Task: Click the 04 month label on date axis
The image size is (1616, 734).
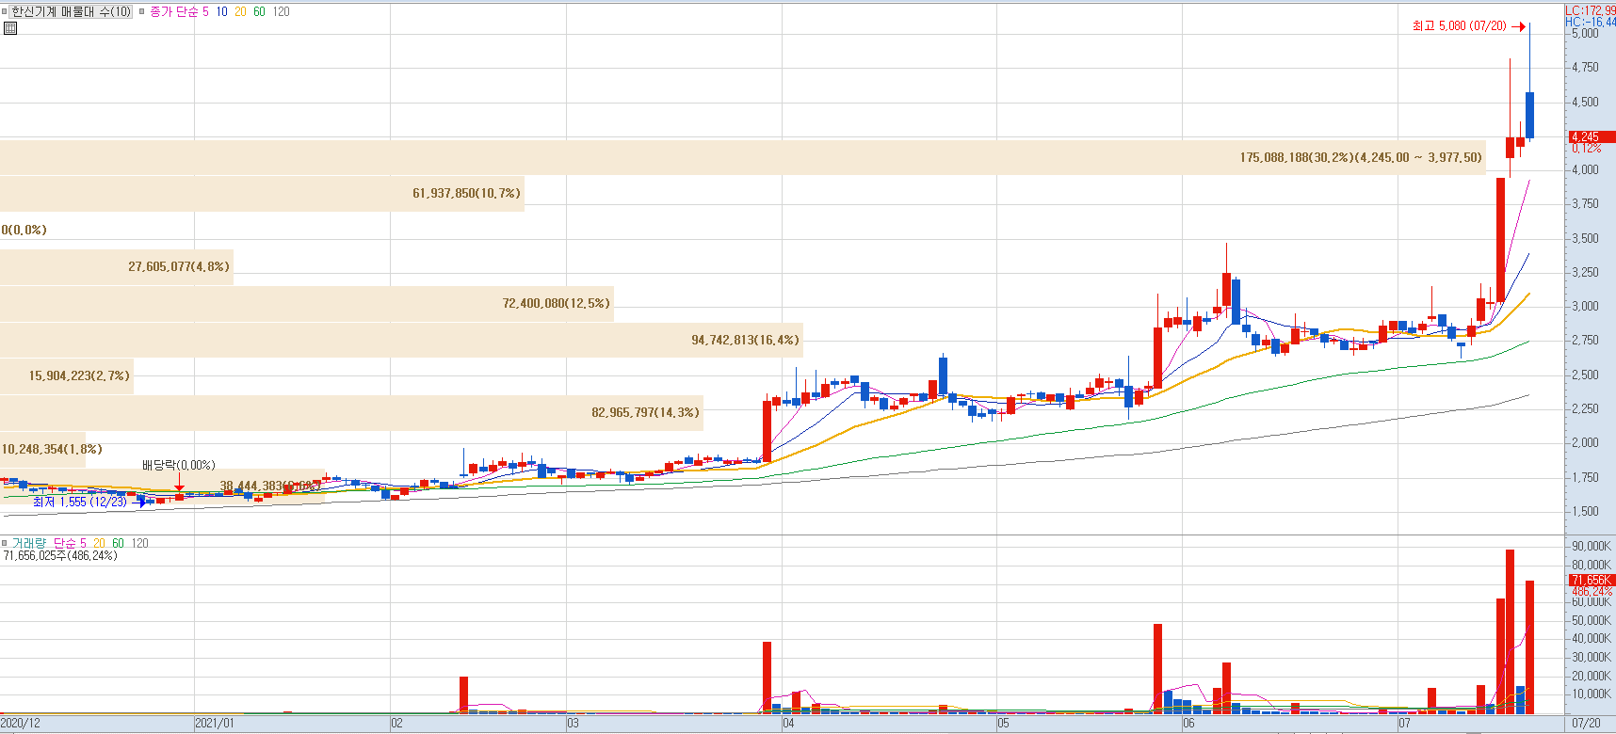Action: point(789,724)
